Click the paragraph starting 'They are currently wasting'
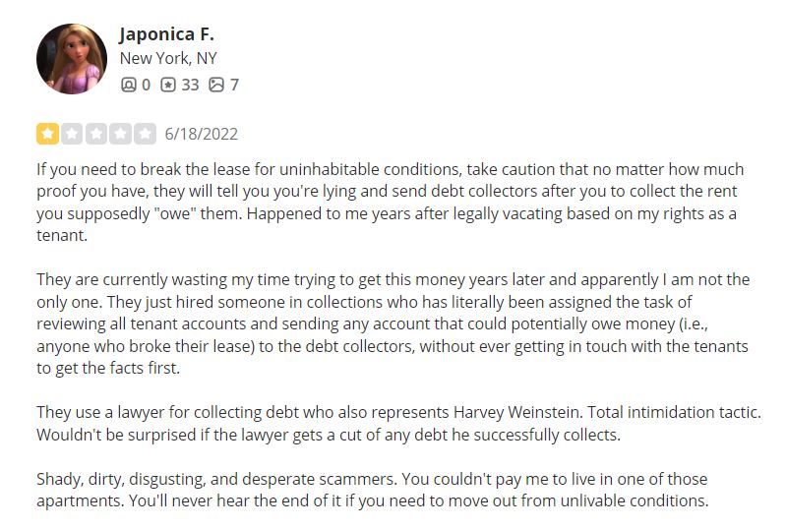 point(393,323)
